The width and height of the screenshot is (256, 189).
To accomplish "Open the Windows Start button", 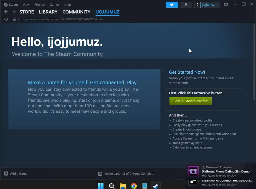I will tap(100, 186).
